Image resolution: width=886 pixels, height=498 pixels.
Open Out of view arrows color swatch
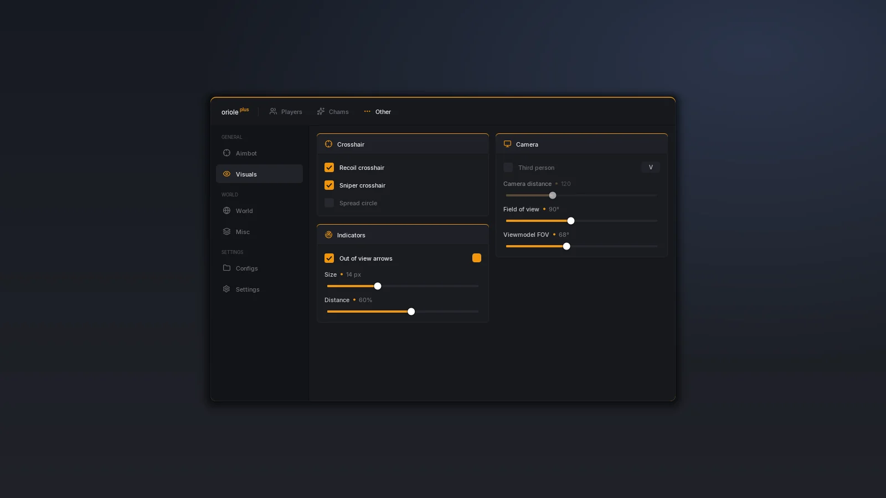(477, 258)
